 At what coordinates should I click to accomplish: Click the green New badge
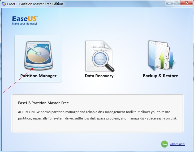pyautogui.click(x=164, y=144)
